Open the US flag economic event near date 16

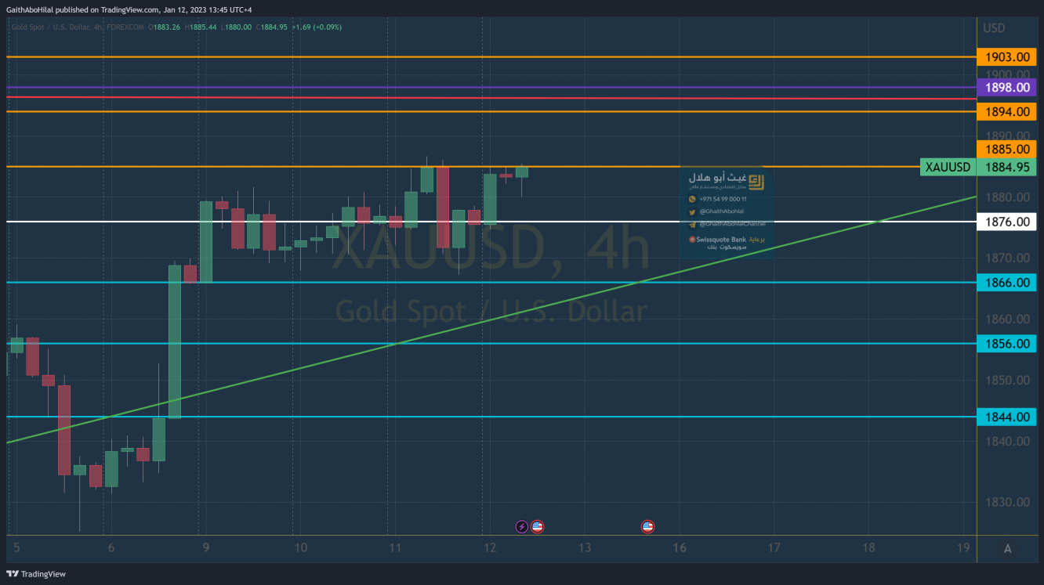point(647,527)
